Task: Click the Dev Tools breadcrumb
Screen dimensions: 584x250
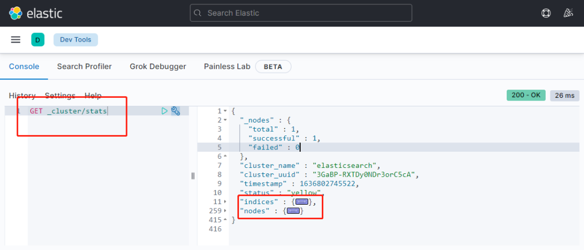Action: (76, 40)
